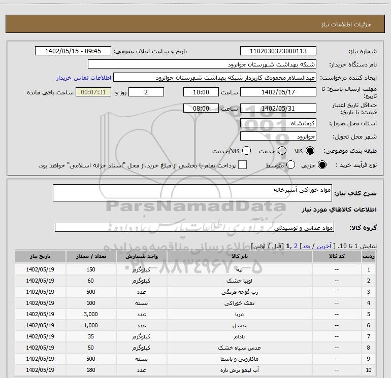This screenshot has height=378, width=391.
Task: Toggle the اسناد خزانه اسلامی payment checkbox
Action: click(242, 165)
